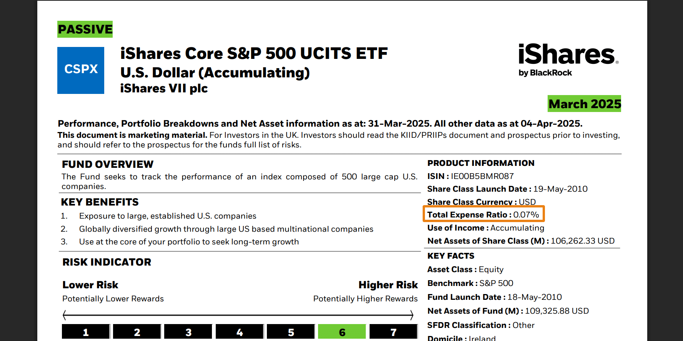Click the iShares by BlackRock logo
The image size is (683, 341).
[568, 60]
